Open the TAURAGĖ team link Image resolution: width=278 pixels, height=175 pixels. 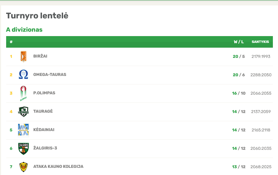coord(43,111)
